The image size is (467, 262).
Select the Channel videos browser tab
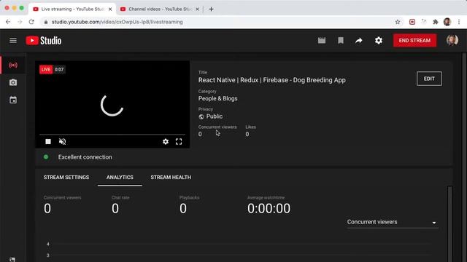pos(160,9)
